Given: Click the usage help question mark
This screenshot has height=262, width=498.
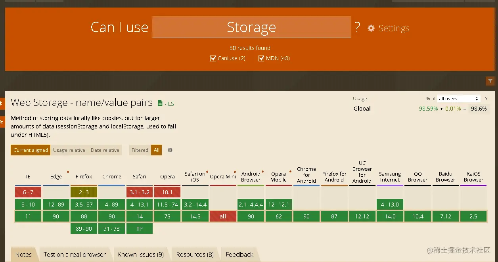Looking at the screenshot, I should [x=486, y=99].
